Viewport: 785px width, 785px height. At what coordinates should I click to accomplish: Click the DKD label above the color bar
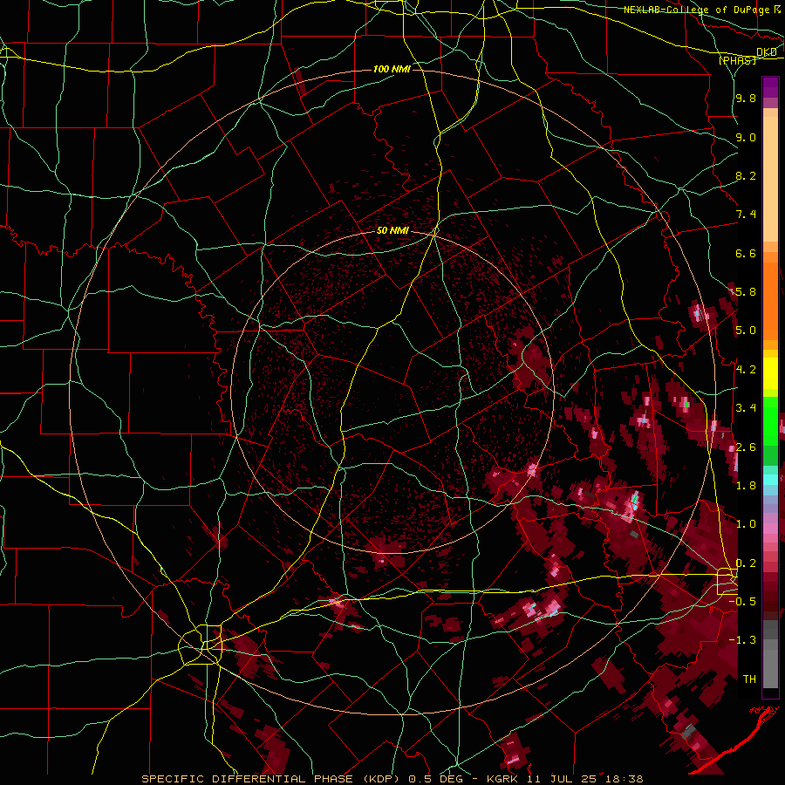tap(767, 52)
